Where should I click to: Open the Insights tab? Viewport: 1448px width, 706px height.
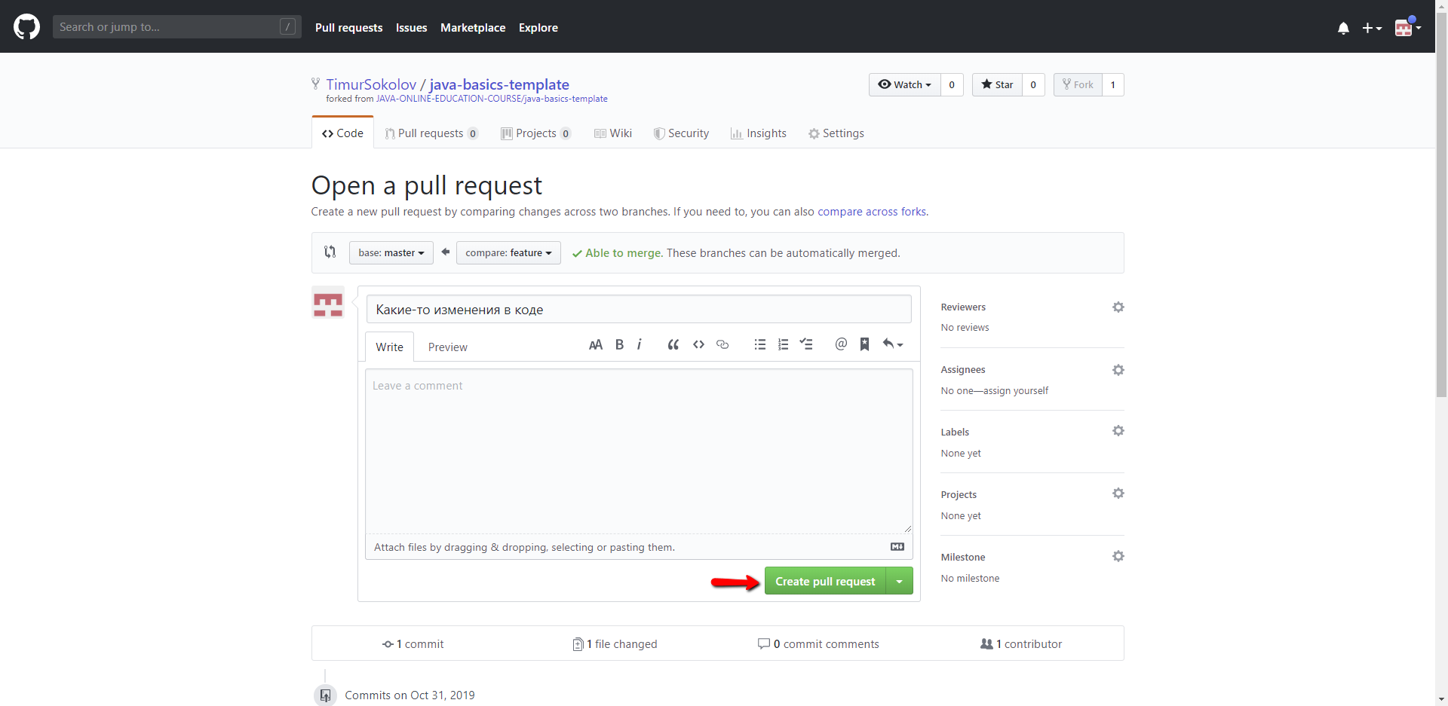click(759, 133)
